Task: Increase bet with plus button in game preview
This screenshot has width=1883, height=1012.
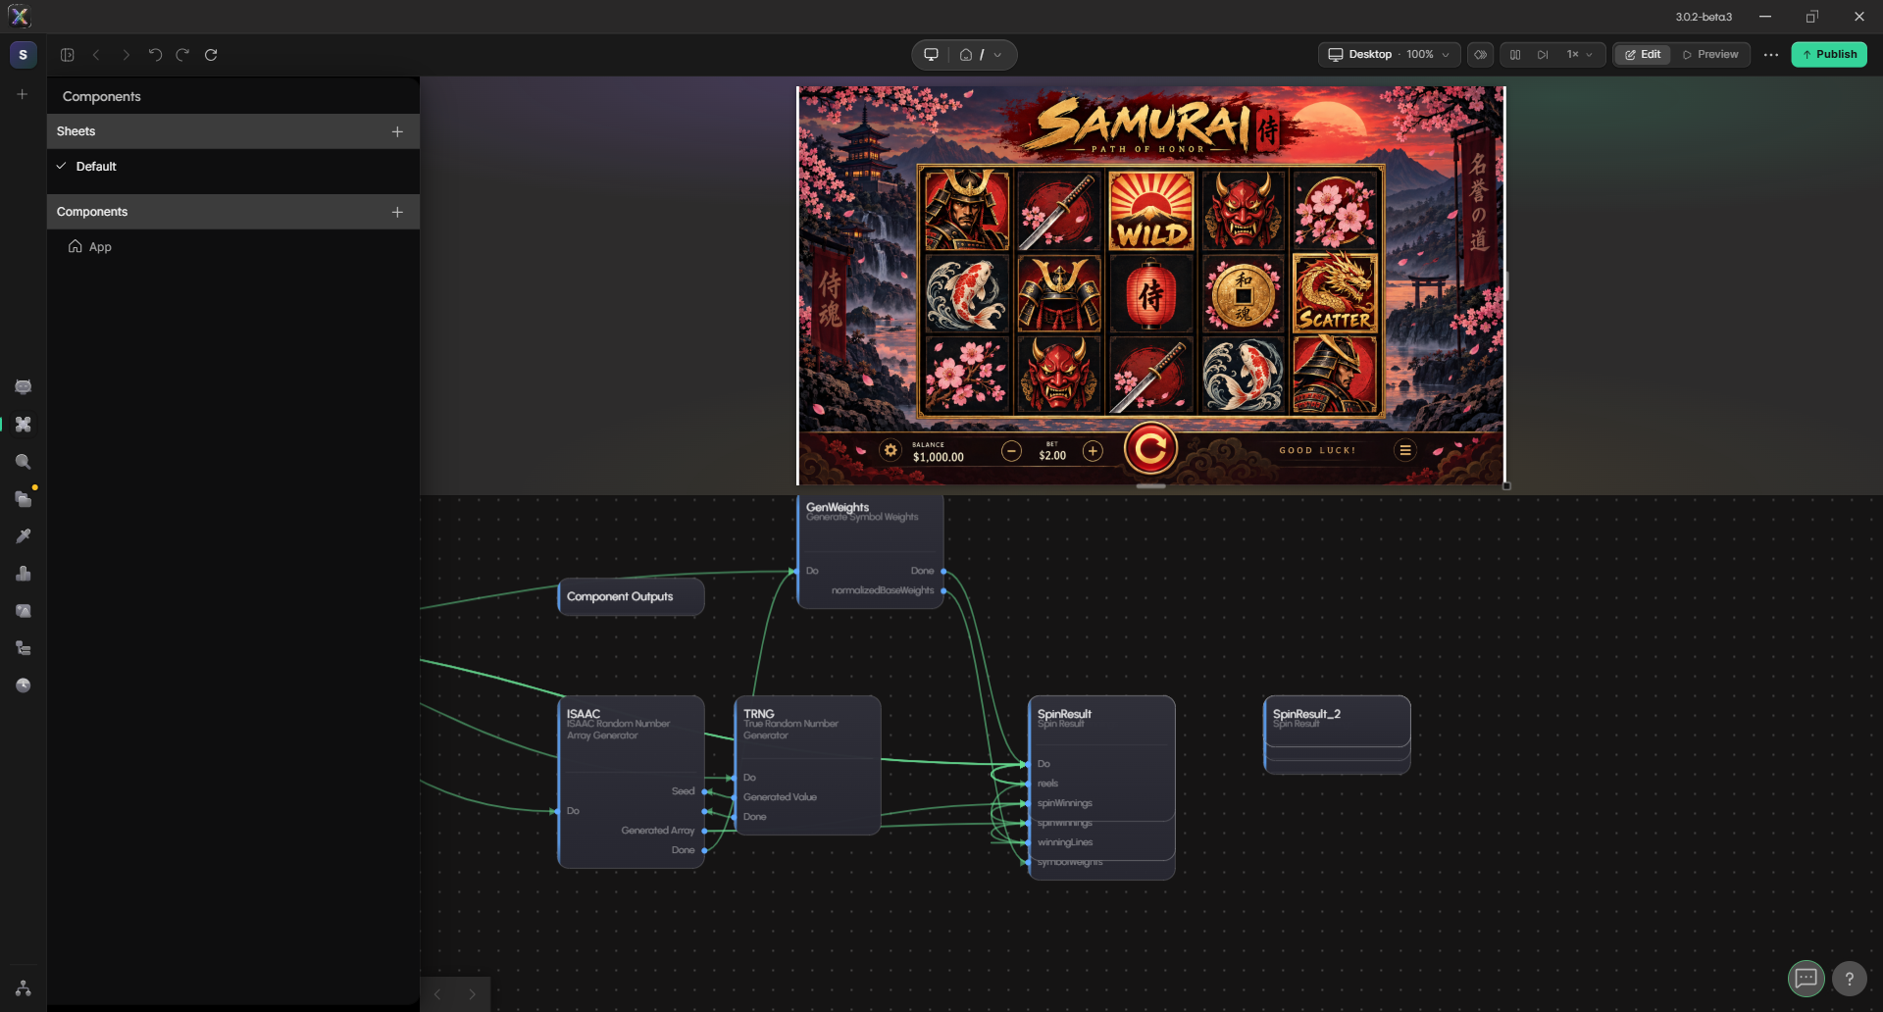Action: 1093,451
